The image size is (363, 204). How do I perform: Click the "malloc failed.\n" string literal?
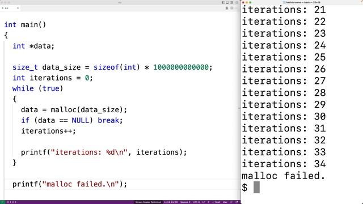81,184
